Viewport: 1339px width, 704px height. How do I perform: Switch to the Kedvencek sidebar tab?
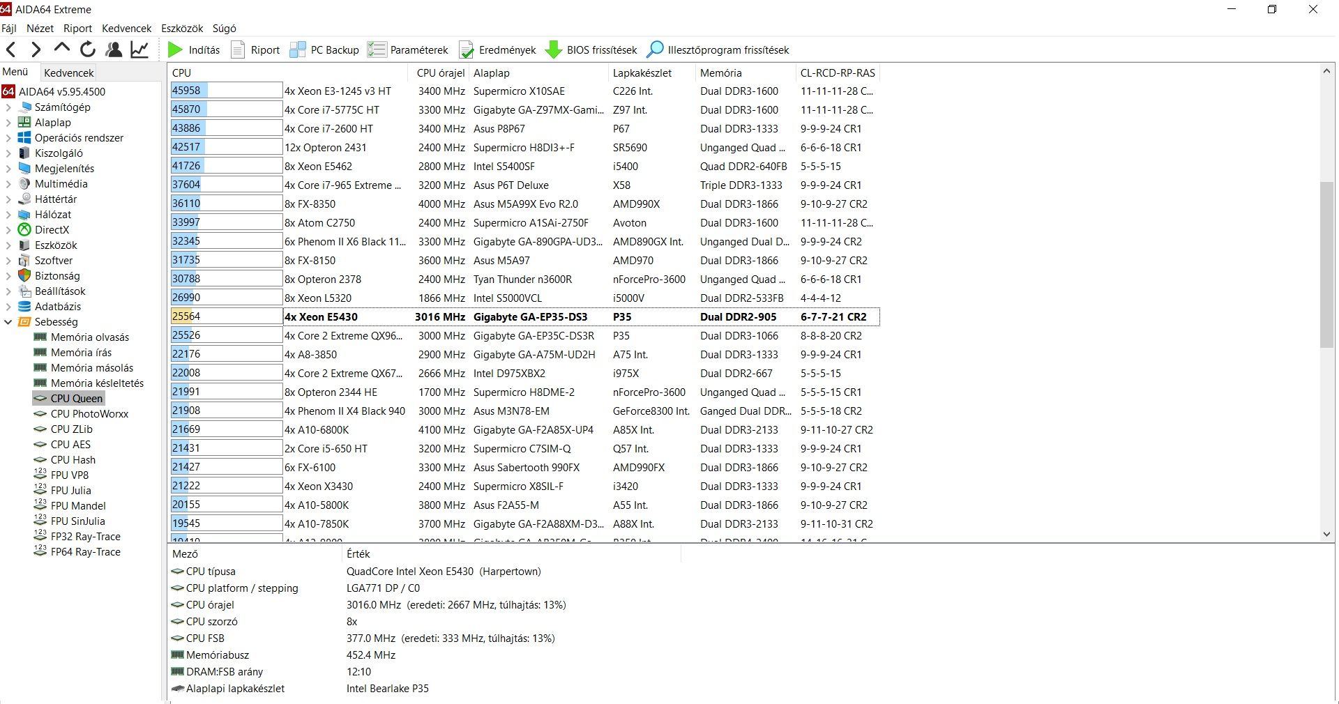(68, 72)
